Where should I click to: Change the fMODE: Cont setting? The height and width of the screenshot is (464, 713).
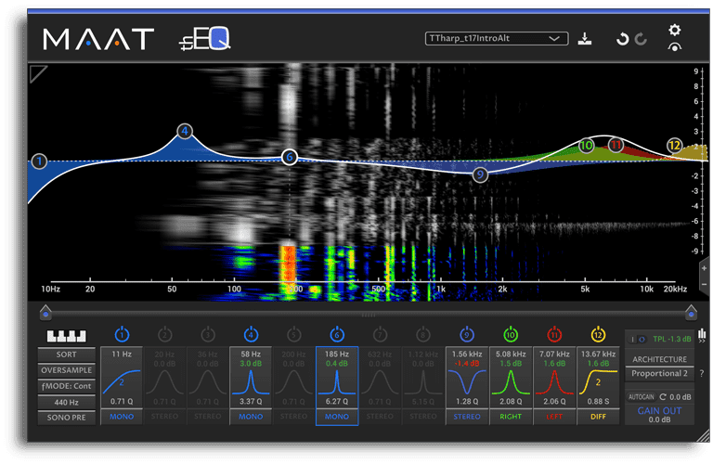[67, 386]
